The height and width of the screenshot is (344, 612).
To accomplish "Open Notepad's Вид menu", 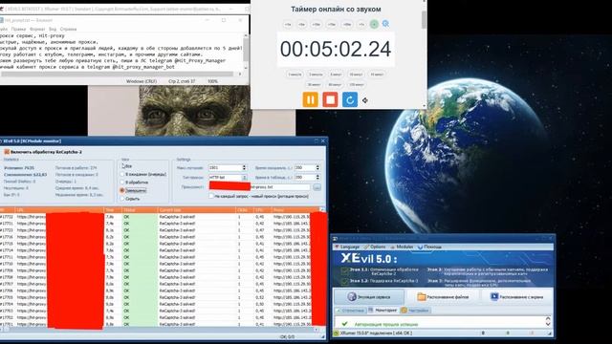I will pos(53,29).
